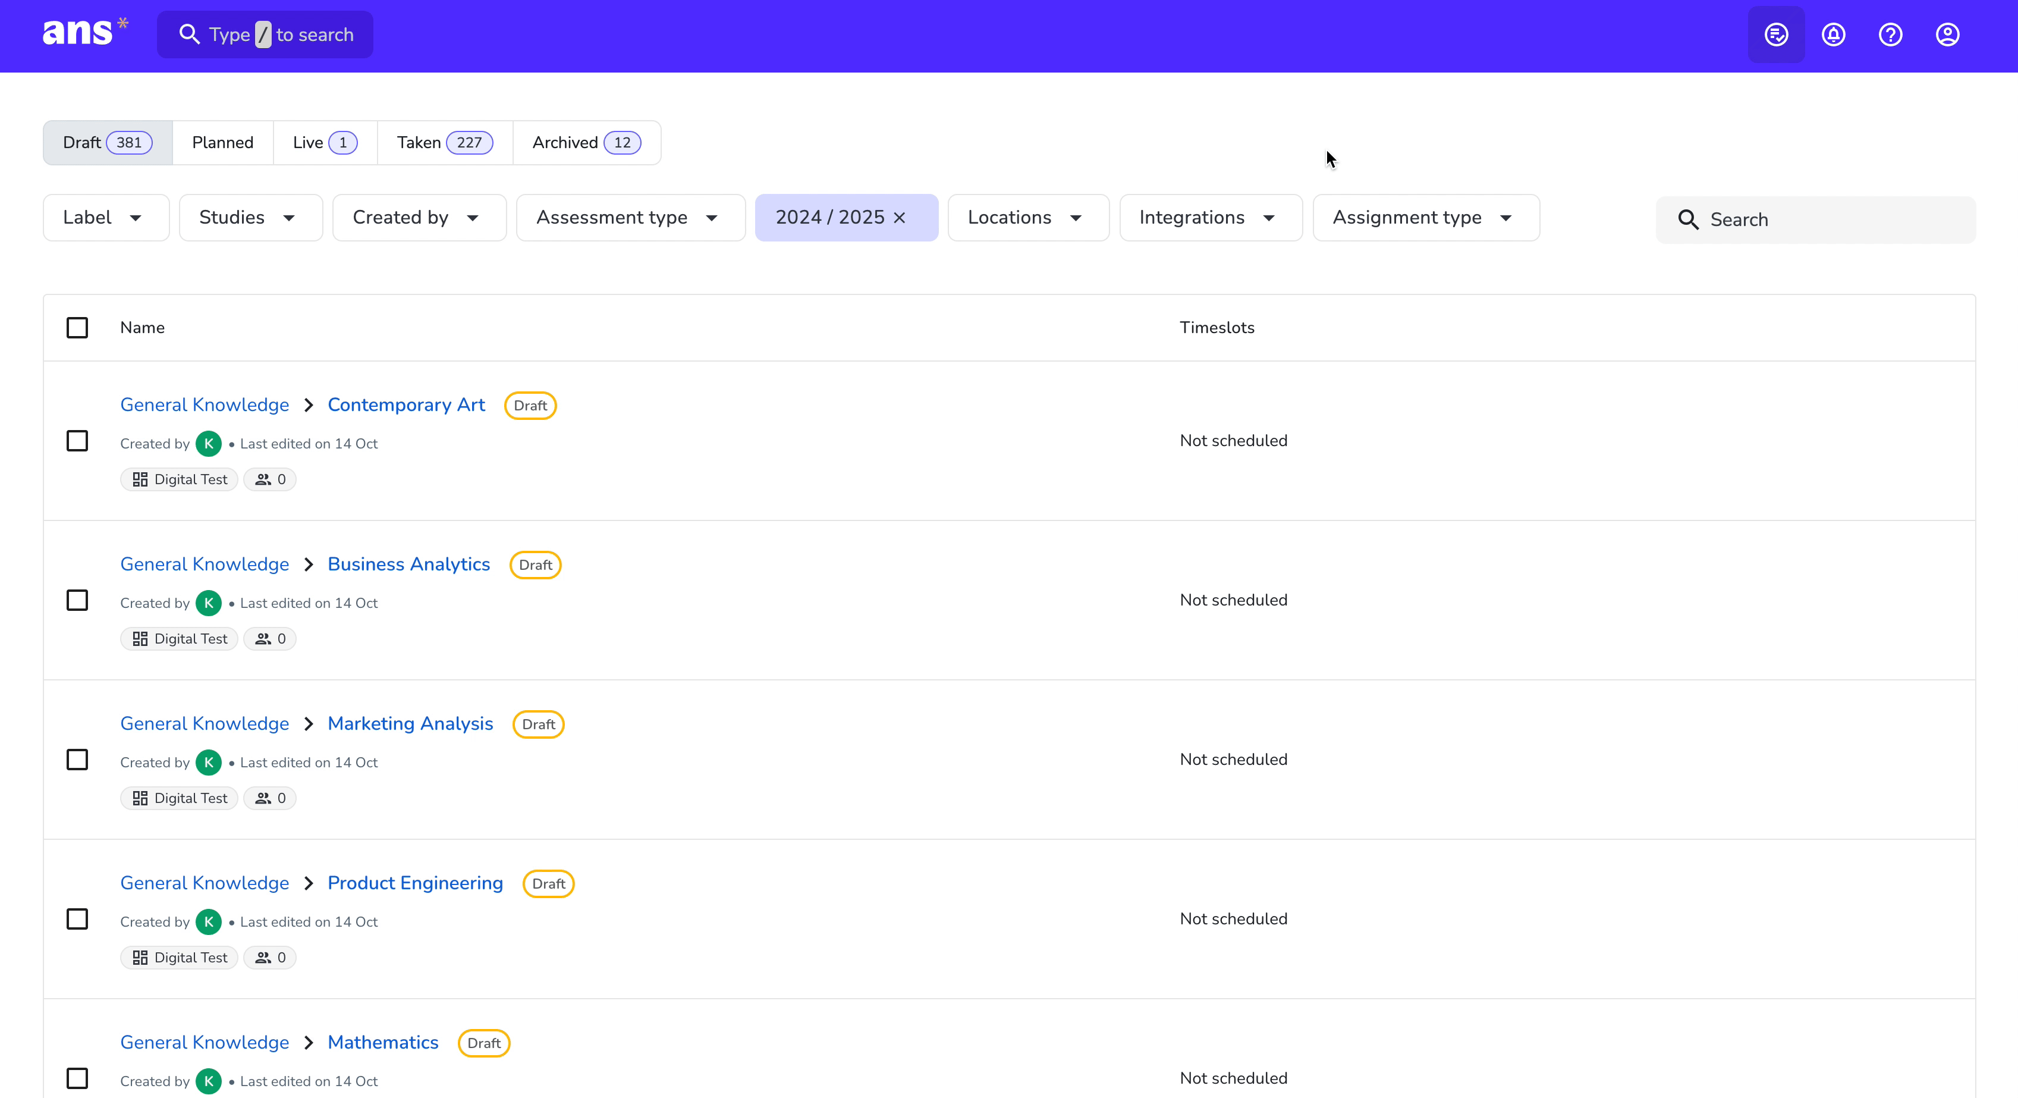Click Draft status badge on Mathematics
The height and width of the screenshot is (1098, 2018).
[x=484, y=1043]
